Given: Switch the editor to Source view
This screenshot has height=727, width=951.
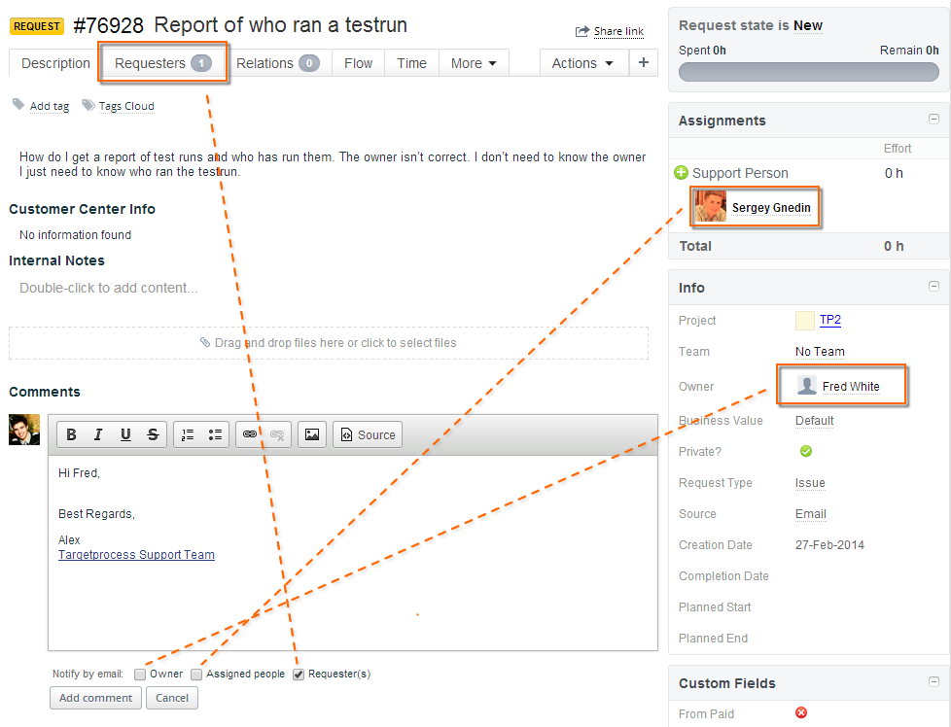Looking at the screenshot, I should pyautogui.click(x=367, y=434).
